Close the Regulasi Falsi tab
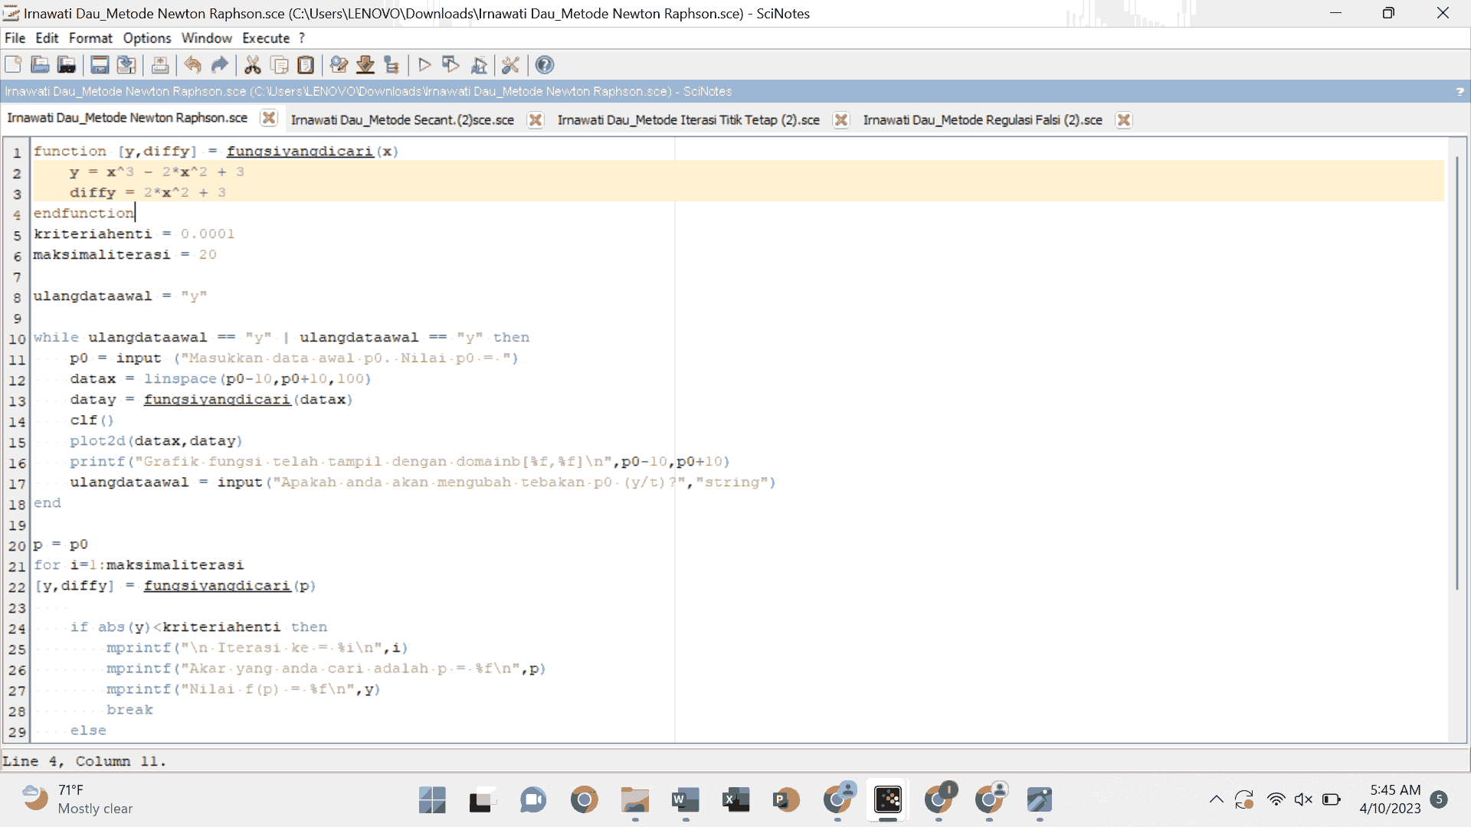 tap(1124, 120)
